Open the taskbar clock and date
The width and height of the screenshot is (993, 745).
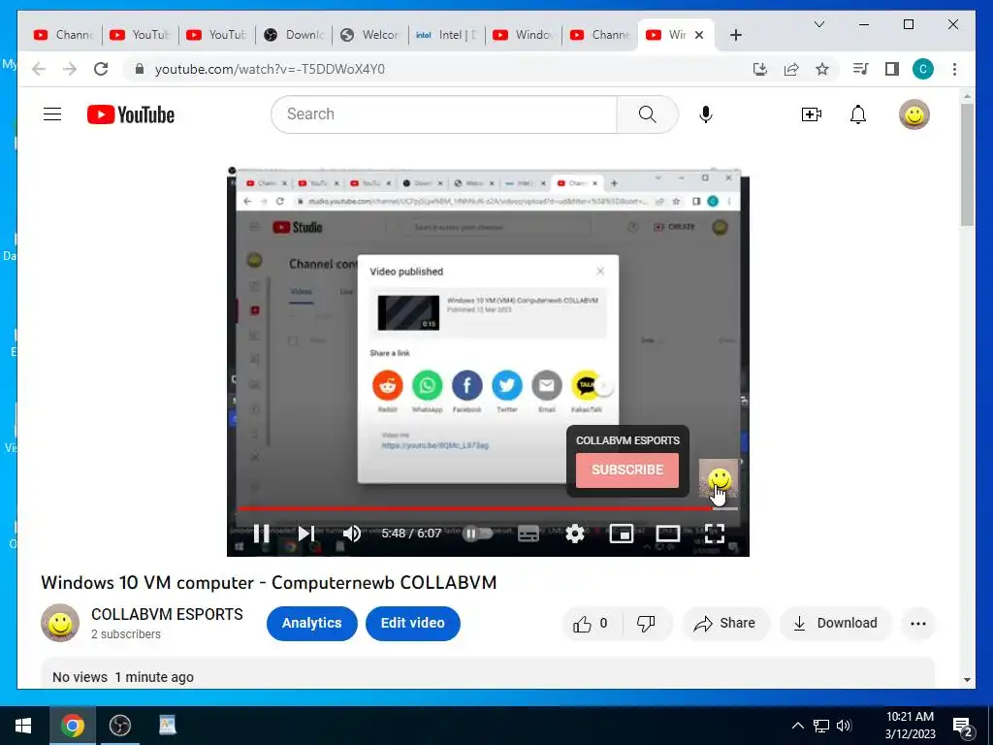tap(910, 726)
